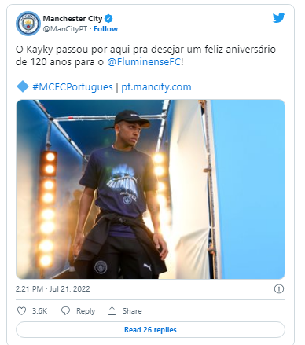
Task: Open the #MCFCPortugues hashtag
Action: point(72,87)
